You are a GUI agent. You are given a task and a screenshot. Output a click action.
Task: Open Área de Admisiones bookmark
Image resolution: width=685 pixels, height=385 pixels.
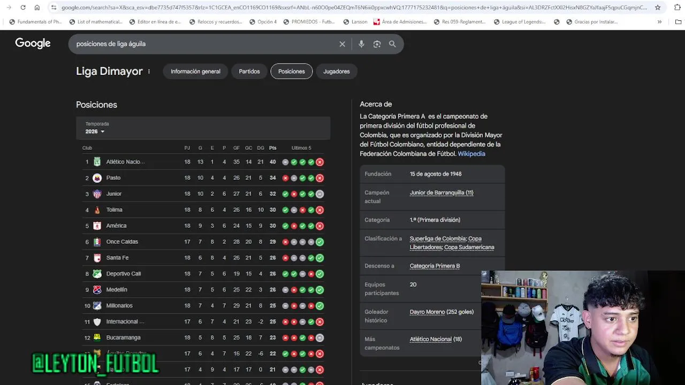[x=400, y=22]
